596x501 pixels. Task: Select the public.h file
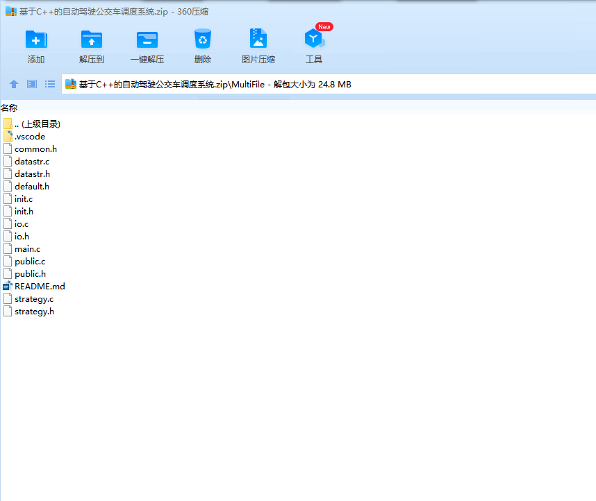tap(25, 274)
